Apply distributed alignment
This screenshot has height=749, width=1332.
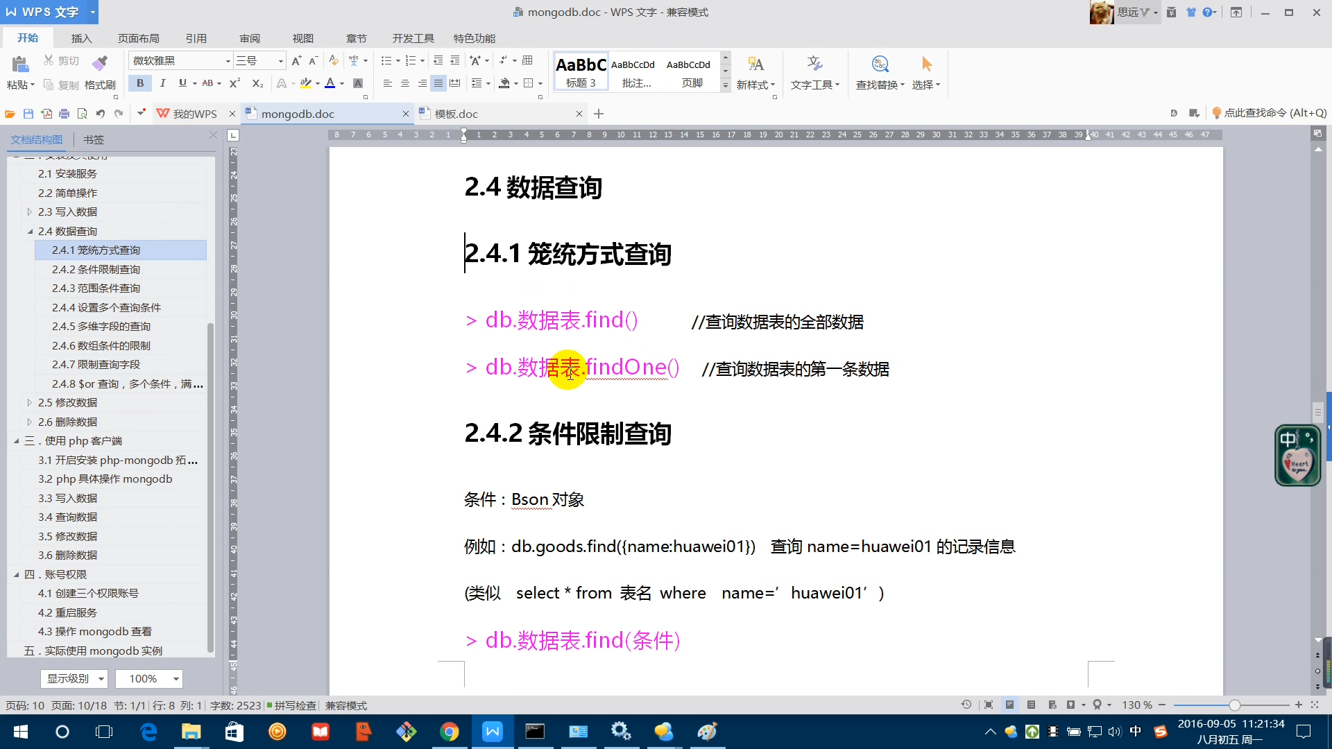tap(455, 83)
